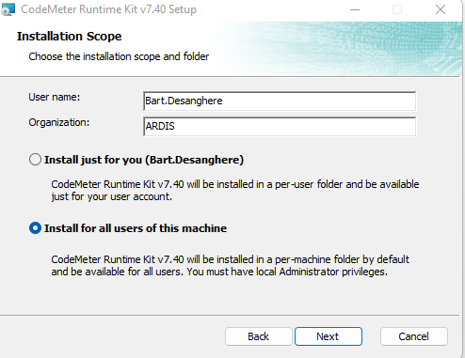Click the per-user folder description text
The width and height of the screenshot is (465, 358).
(235, 191)
